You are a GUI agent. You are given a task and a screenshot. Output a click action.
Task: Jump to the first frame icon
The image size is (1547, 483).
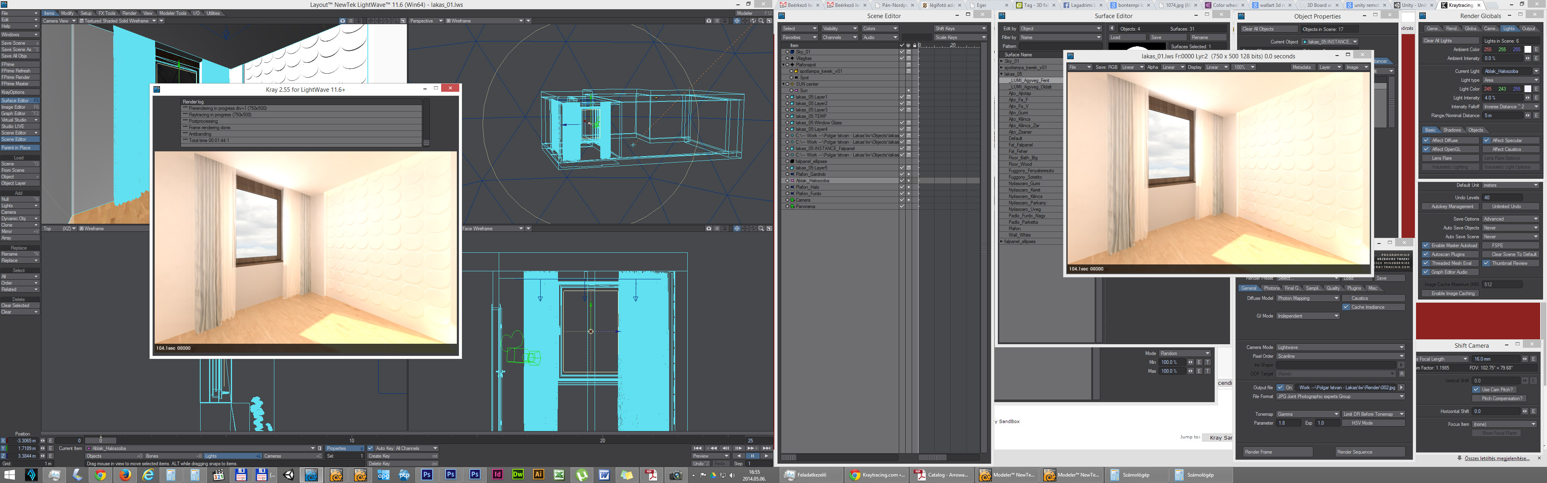(x=697, y=448)
